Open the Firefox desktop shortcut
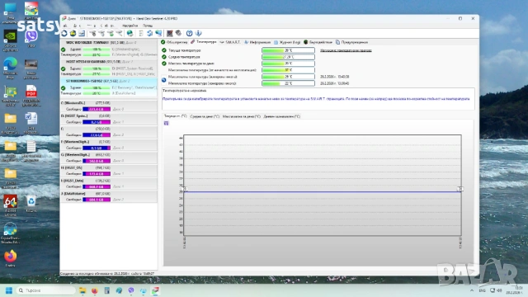The height and width of the screenshot is (297, 528). click(11, 258)
